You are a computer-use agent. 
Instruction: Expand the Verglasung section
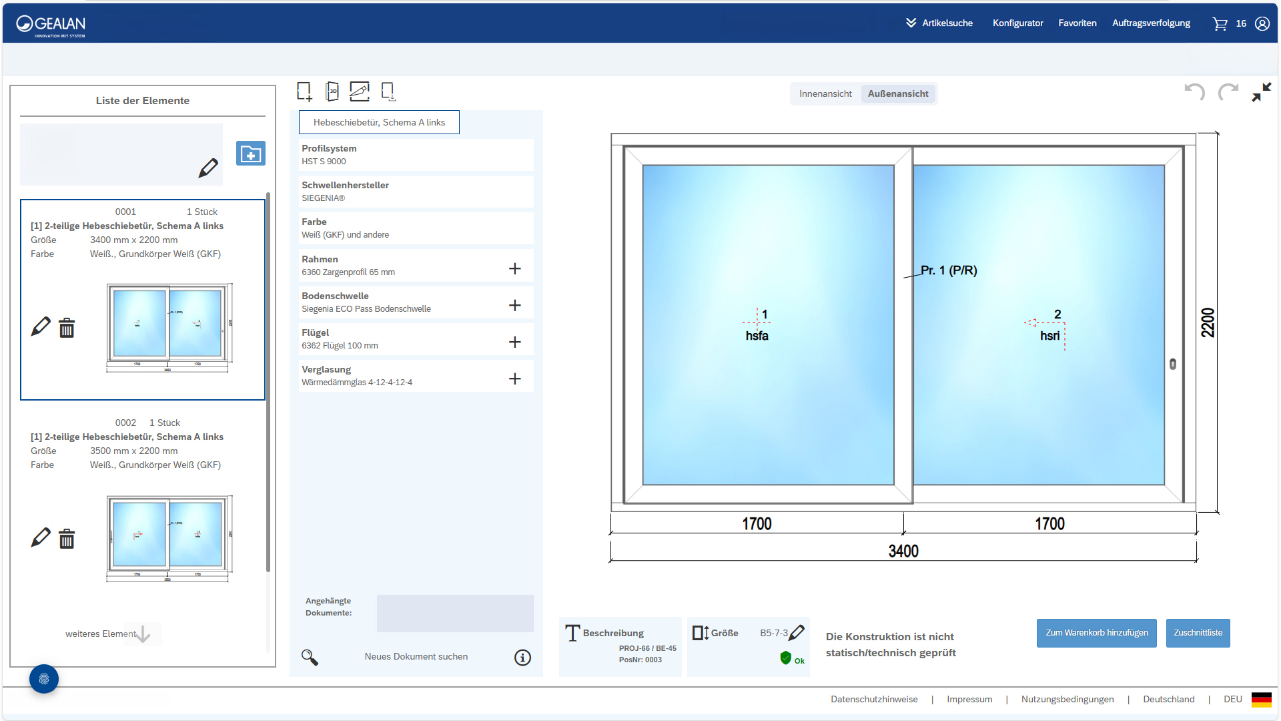[515, 379]
